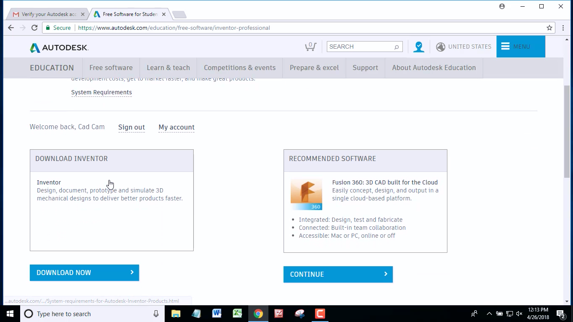Click the page vertical scrollbar thumb

click(x=567, y=132)
